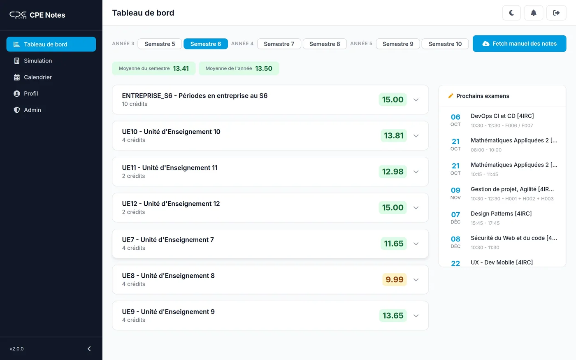Switch to Semestre 5

[160, 44]
